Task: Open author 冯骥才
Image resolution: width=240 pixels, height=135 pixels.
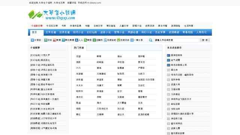Action: [100, 85]
